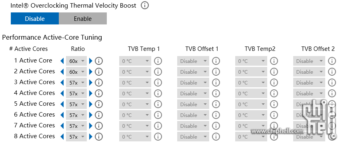Expand the 5 Active Cores ratio 57x dropdown

(76, 105)
